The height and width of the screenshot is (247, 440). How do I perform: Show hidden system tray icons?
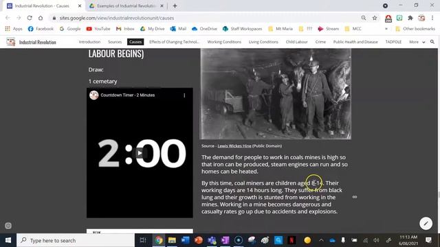click(x=321, y=240)
